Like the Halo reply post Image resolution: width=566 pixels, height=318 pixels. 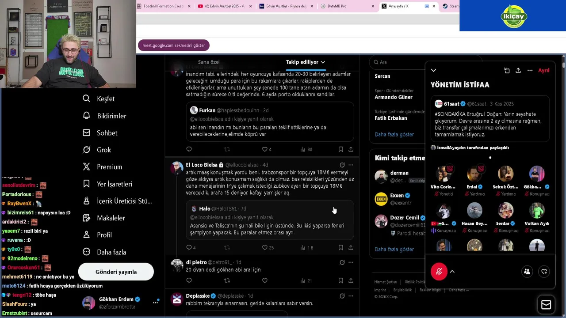point(265,247)
